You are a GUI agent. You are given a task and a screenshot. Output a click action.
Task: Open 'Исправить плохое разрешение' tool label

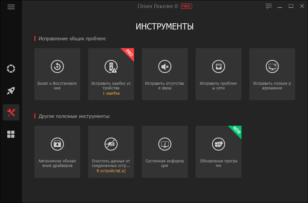[x=272, y=86]
